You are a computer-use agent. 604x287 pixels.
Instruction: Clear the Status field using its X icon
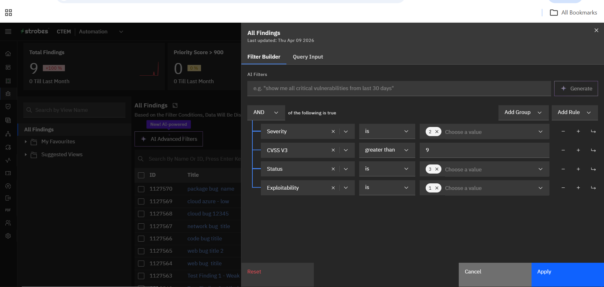pos(333,169)
